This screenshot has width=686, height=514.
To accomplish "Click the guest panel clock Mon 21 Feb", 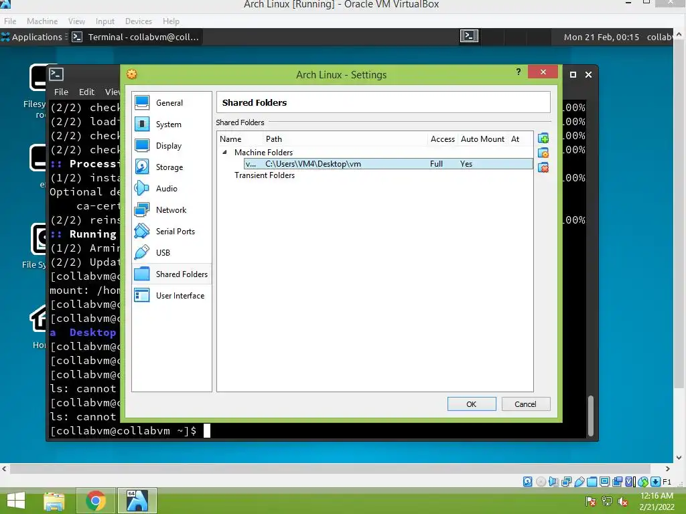I will [x=601, y=37].
